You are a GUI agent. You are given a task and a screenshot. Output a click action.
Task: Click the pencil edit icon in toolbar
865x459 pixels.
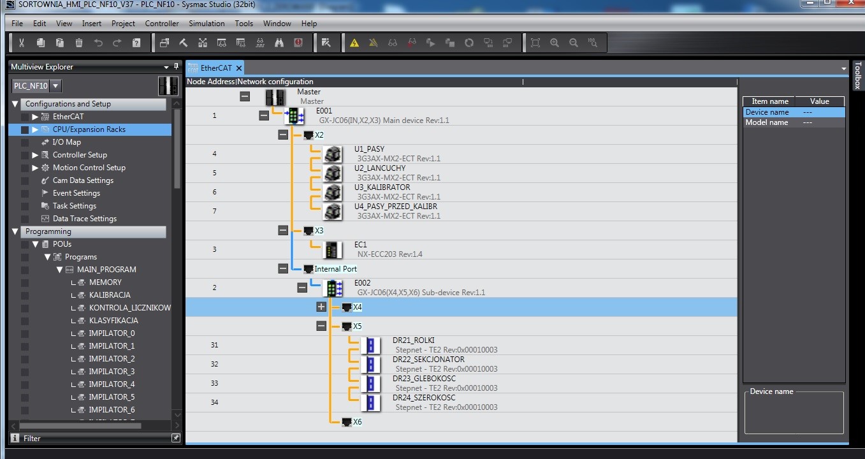click(326, 43)
